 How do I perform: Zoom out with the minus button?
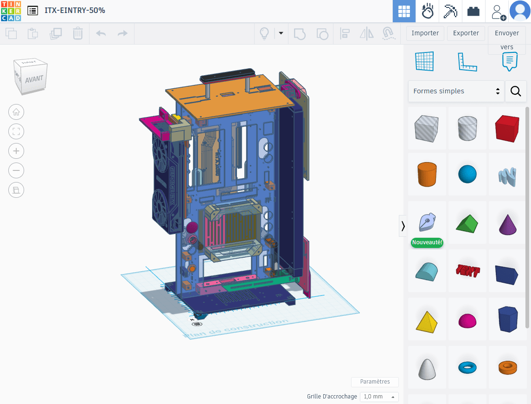[x=16, y=170]
